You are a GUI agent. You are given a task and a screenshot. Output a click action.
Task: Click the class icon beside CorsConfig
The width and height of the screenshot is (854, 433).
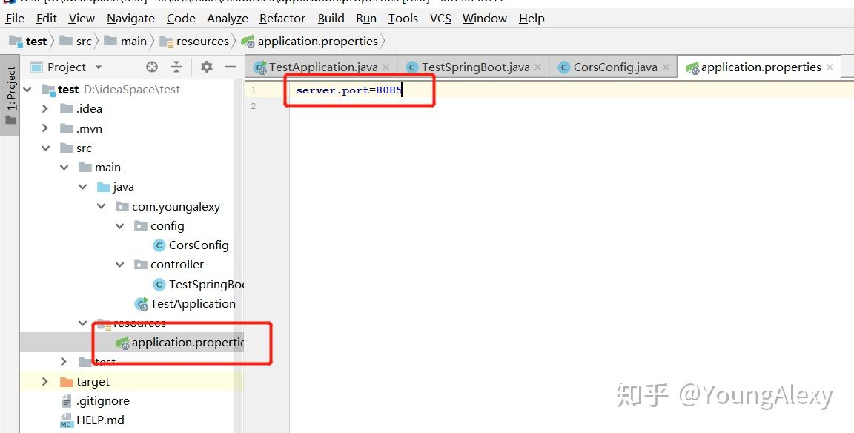tap(159, 245)
